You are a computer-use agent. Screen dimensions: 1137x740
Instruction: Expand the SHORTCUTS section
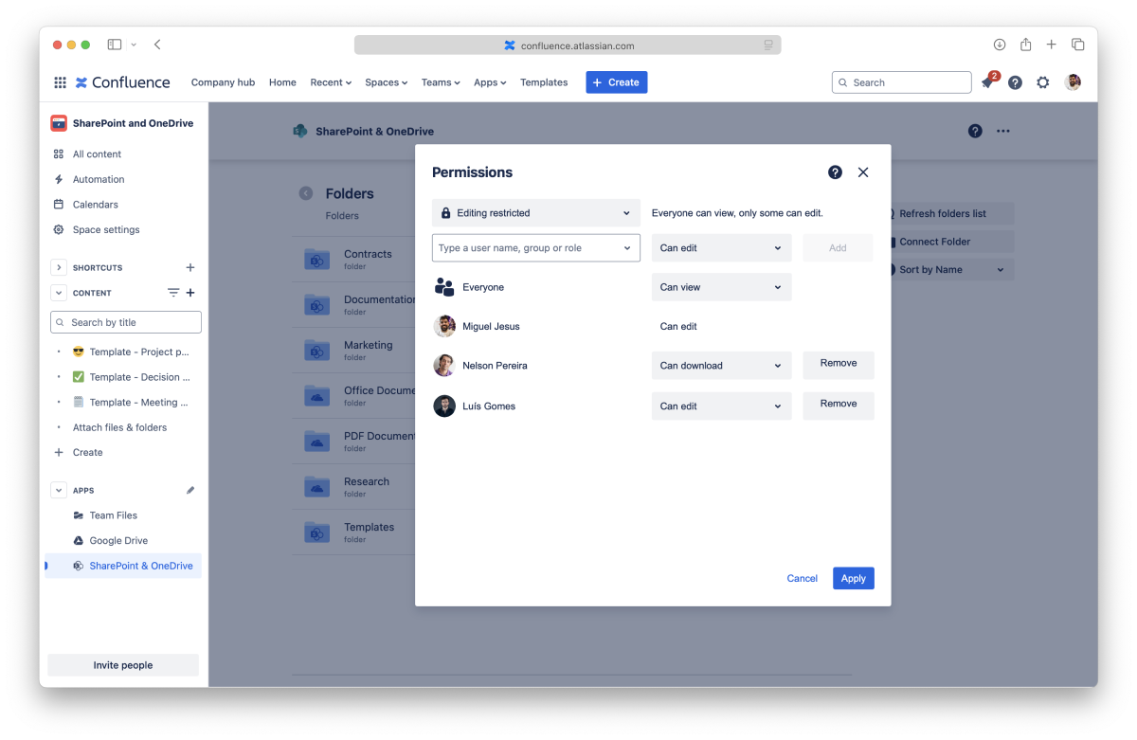coord(59,268)
